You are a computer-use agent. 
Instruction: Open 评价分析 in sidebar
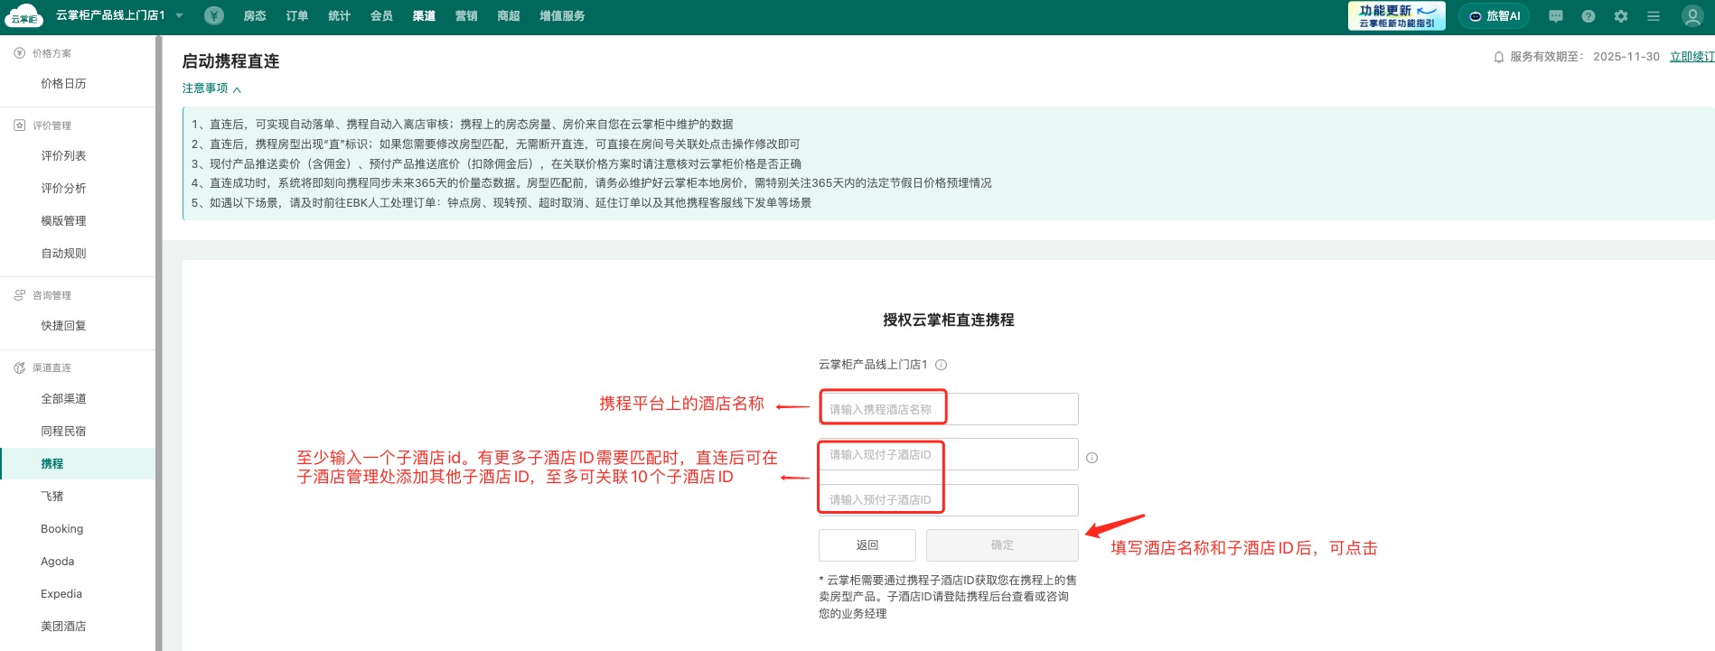point(63,188)
